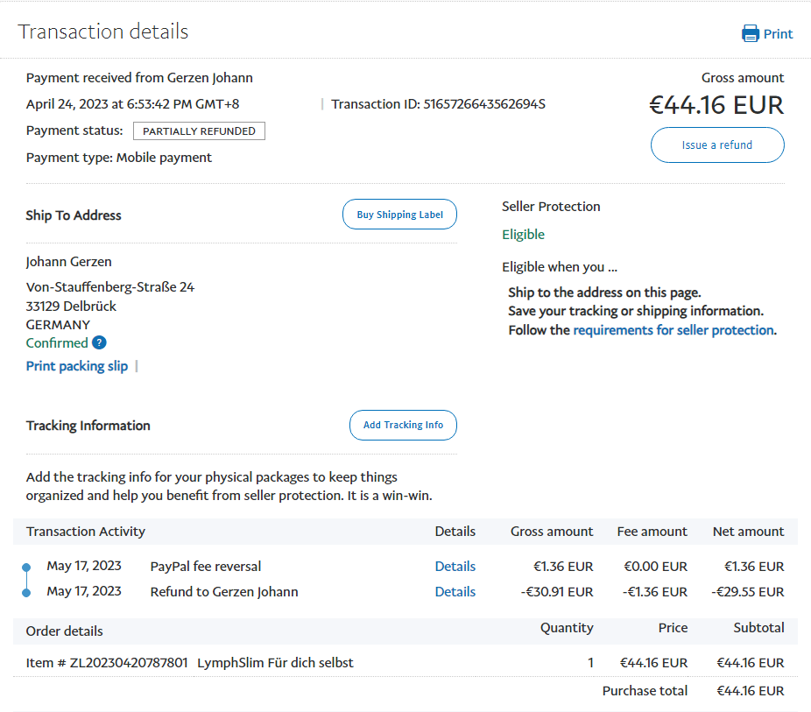Click timeline dot for PayPal fee reversal
The image size is (811, 712).
[26, 567]
